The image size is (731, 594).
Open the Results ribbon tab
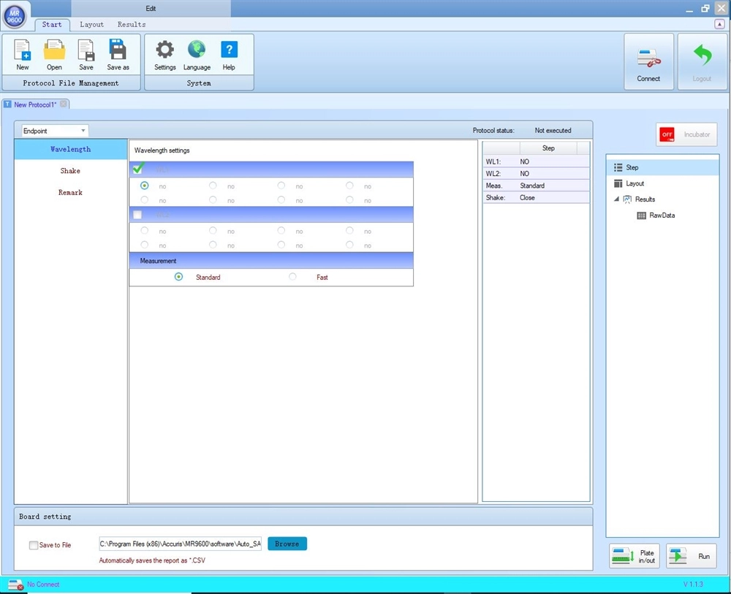132,24
